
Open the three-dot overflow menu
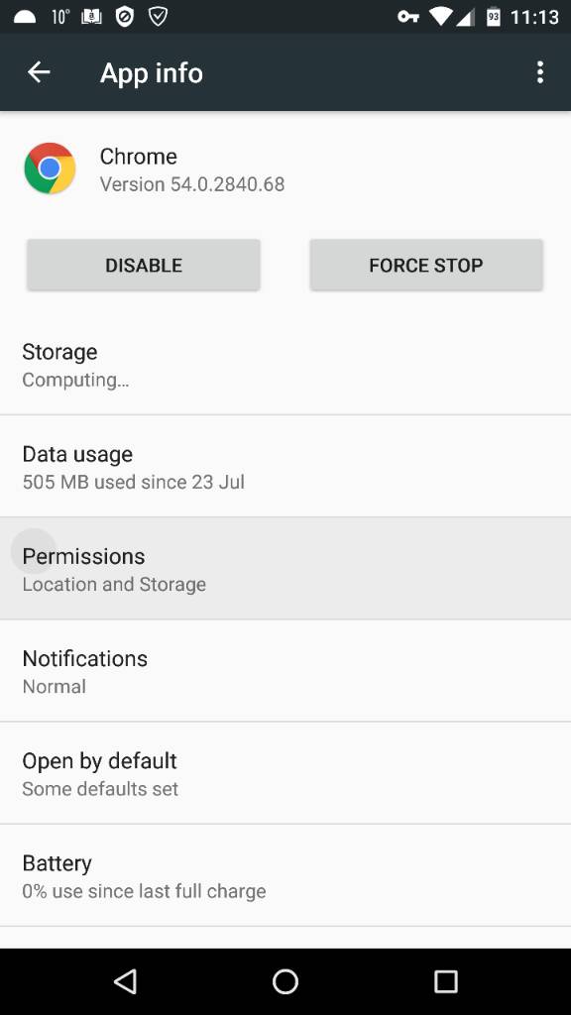540,72
